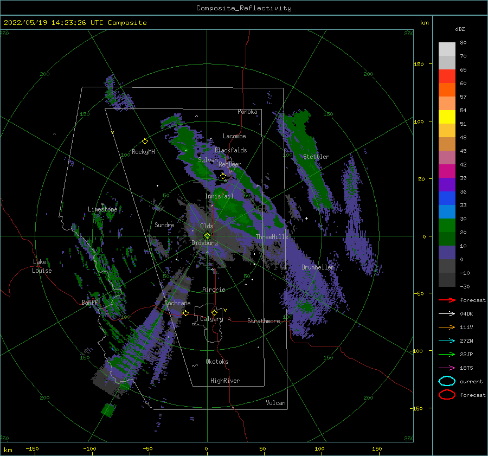Click the yellow Y marker north of RockyMH

113,133
